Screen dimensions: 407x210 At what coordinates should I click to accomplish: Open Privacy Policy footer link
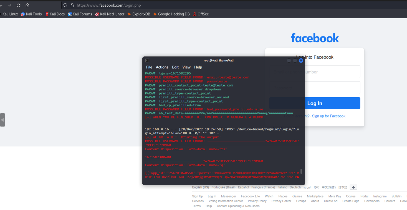[x=257, y=201]
